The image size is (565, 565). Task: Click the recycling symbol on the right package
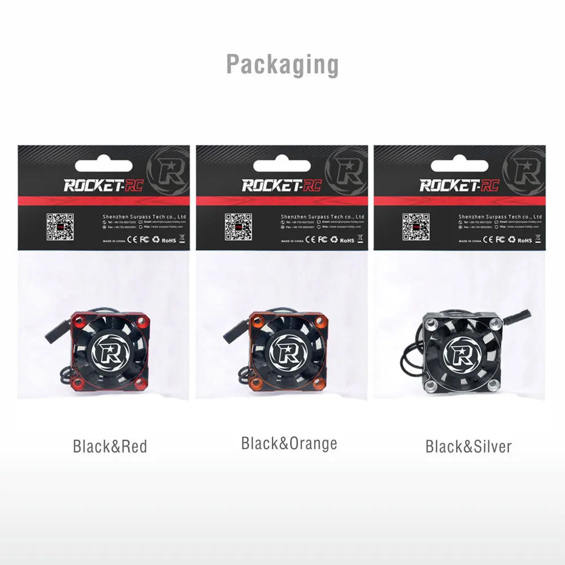pyautogui.click(x=512, y=239)
